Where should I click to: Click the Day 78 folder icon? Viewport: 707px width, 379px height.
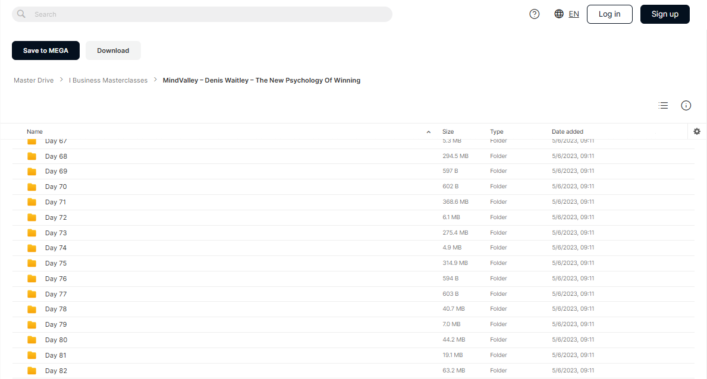(x=32, y=309)
